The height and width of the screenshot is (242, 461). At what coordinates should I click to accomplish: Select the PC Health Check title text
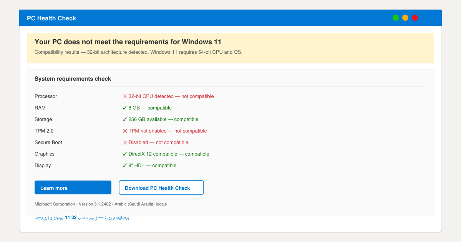coord(51,18)
